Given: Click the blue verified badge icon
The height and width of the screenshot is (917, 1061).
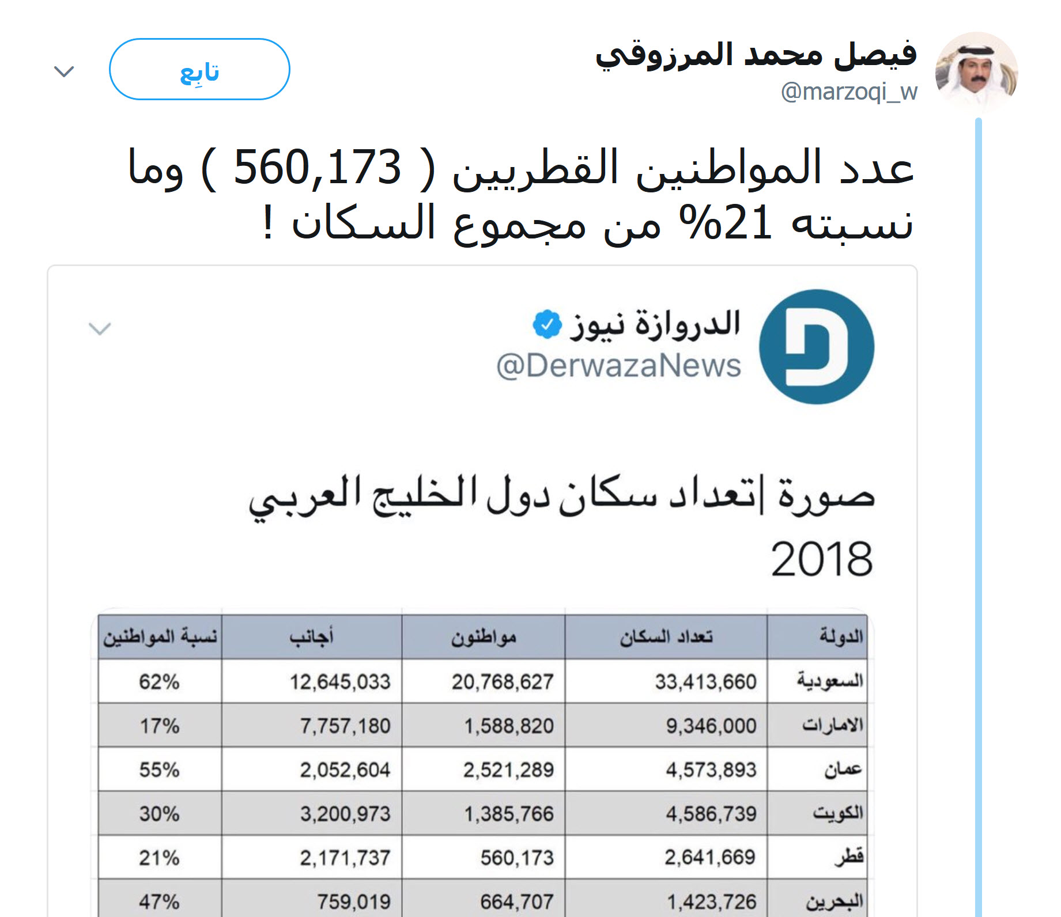Looking at the screenshot, I should coord(546,324).
